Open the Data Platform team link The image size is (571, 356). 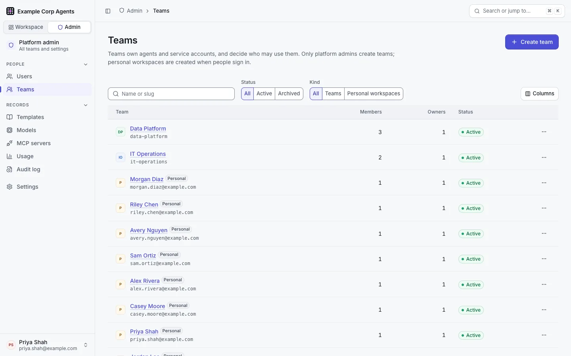[x=148, y=129]
